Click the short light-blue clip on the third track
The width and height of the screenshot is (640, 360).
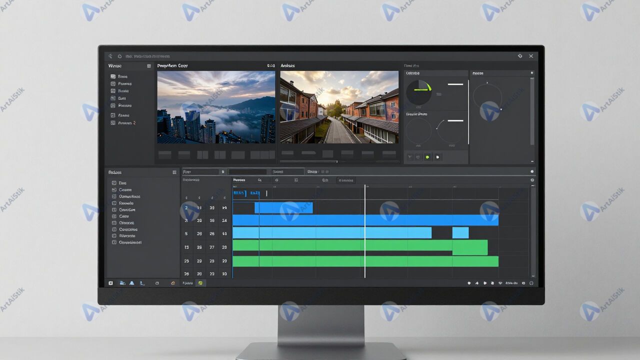[x=460, y=233]
